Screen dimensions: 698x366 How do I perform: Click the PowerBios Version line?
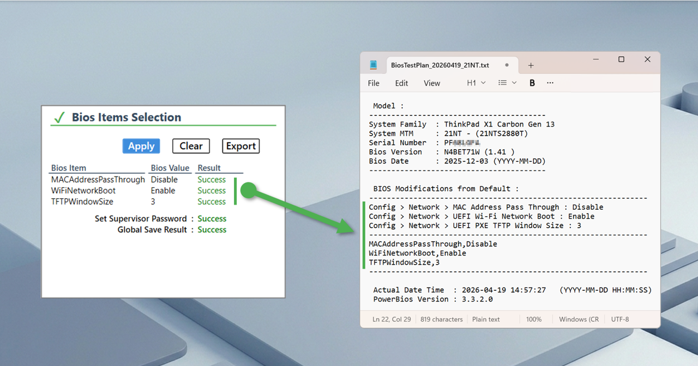coord(433,299)
